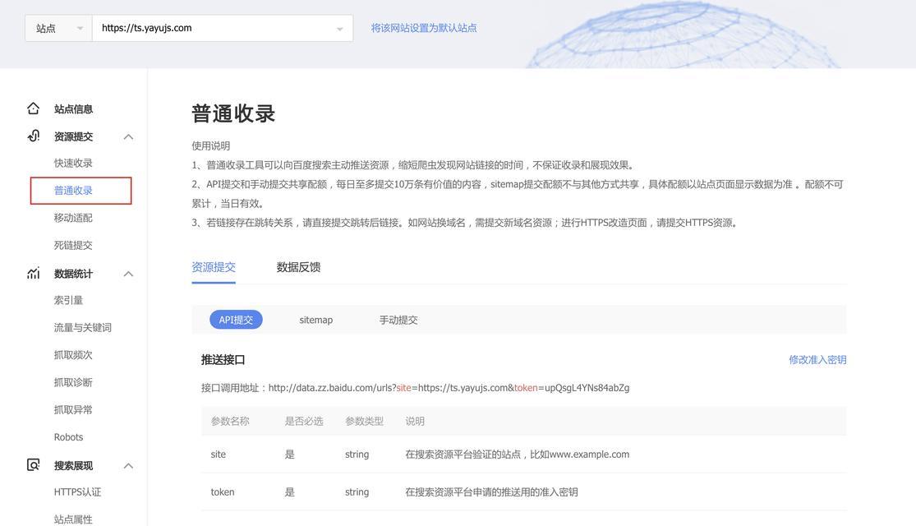The width and height of the screenshot is (916, 526).
Task: Click 是 in the site row
Action: pos(289,454)
